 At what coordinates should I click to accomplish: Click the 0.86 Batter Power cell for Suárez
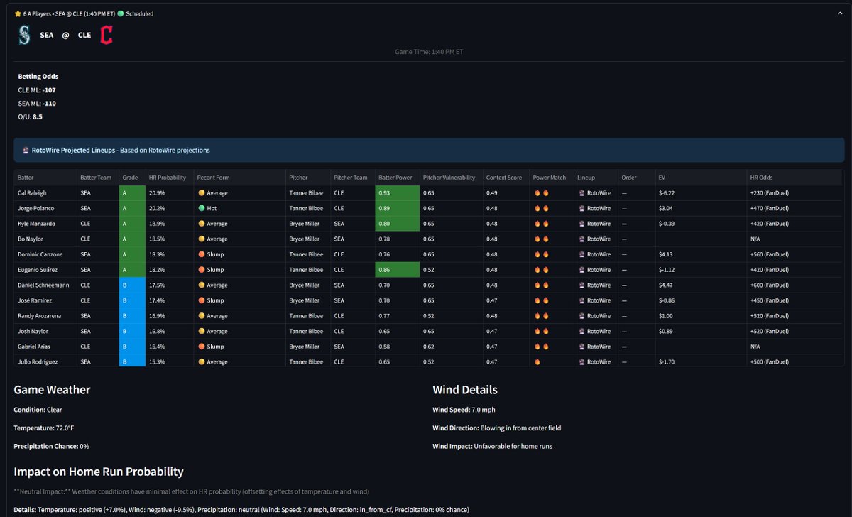(x=398, y=270)
